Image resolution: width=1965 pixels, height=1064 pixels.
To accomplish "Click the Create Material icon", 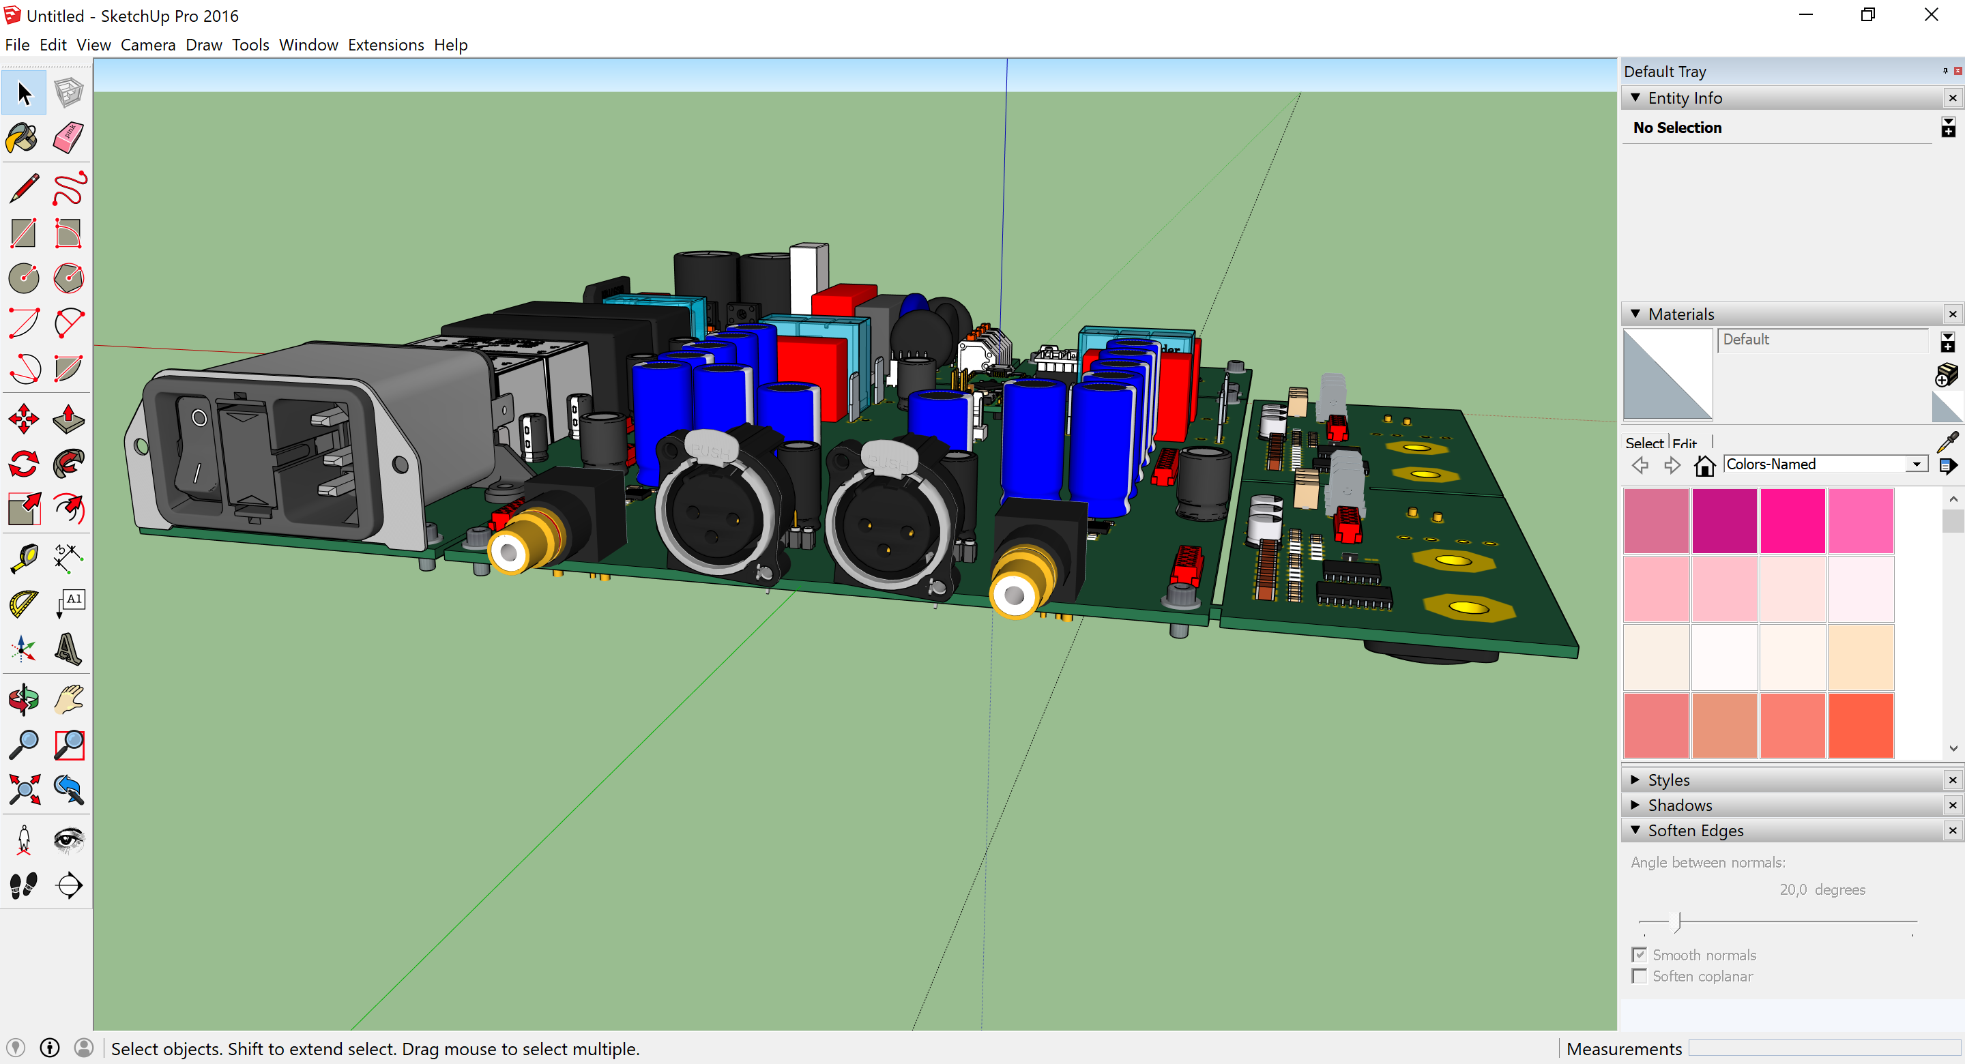I will (1947, 374).
